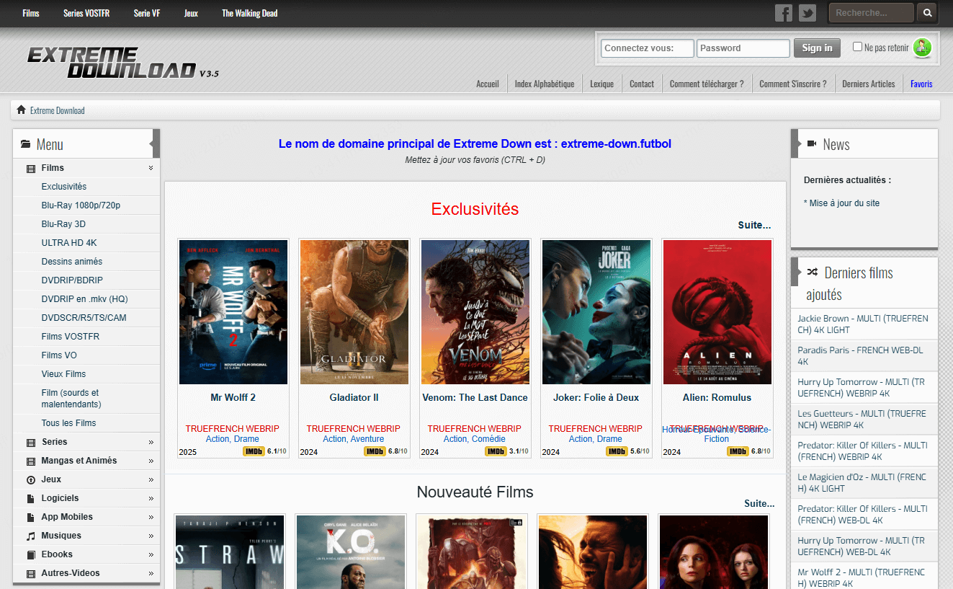Click the IMDb badge under Venom
The width and height of the screenshot is (953, 589).
[496, 452]
